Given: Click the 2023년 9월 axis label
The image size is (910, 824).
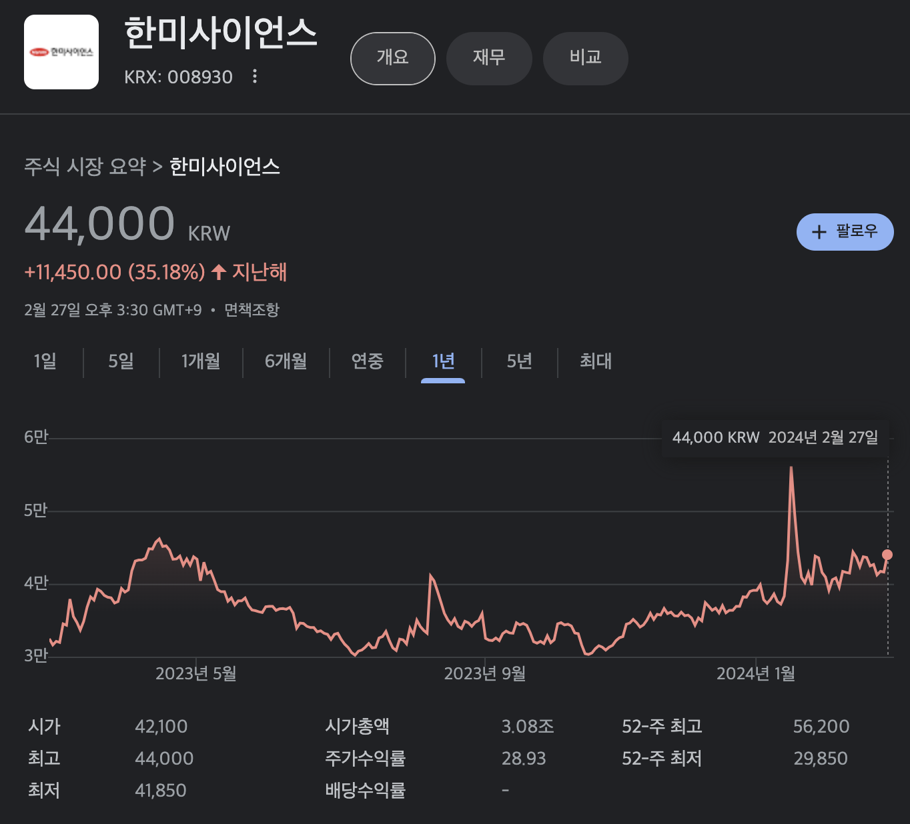Looking at the screenshot, I should pos(485,674).
